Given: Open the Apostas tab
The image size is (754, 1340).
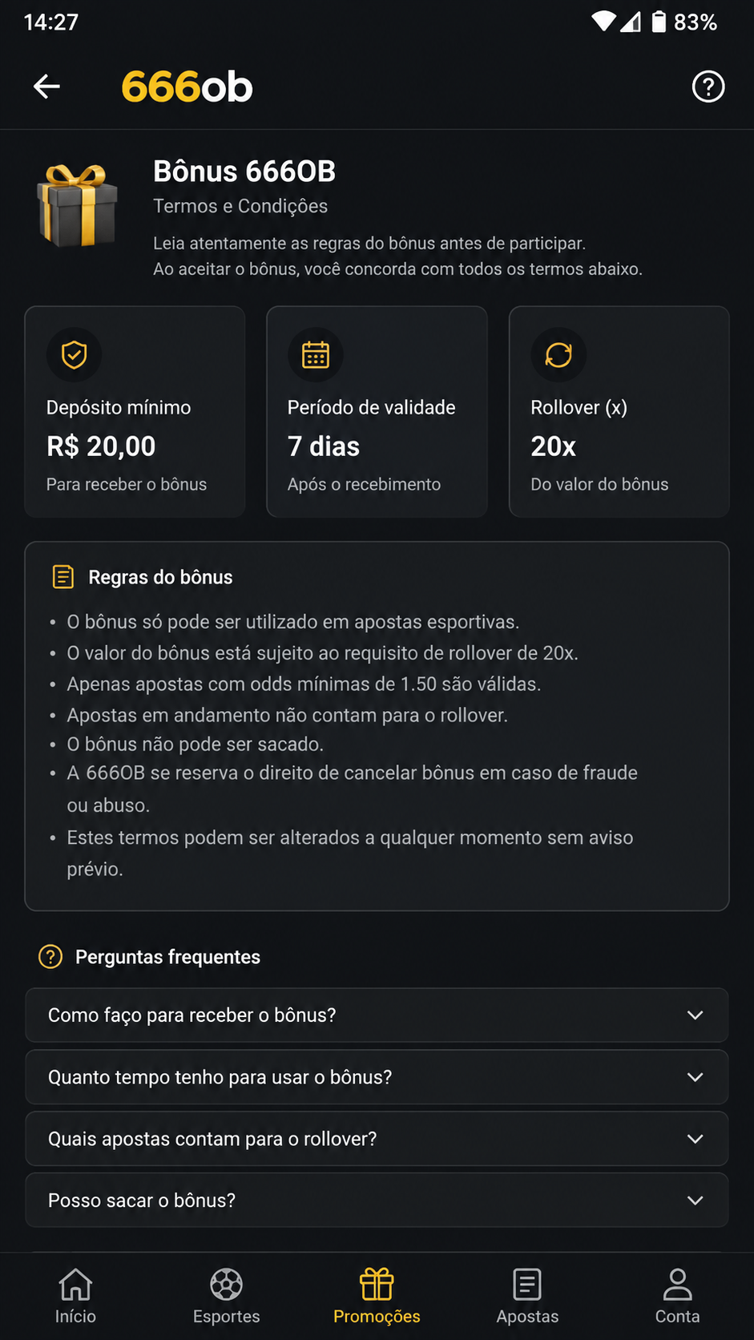Looking at the screenshot, I should pyautogui.click(x=527, y=1296).
